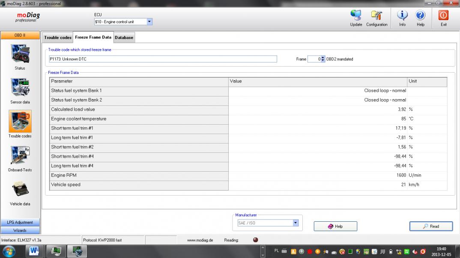
Task: Expand the Wizards sidebar section
Action: click(x=20, y=230)
